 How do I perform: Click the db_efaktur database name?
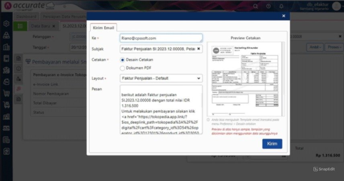pos(317,4)
